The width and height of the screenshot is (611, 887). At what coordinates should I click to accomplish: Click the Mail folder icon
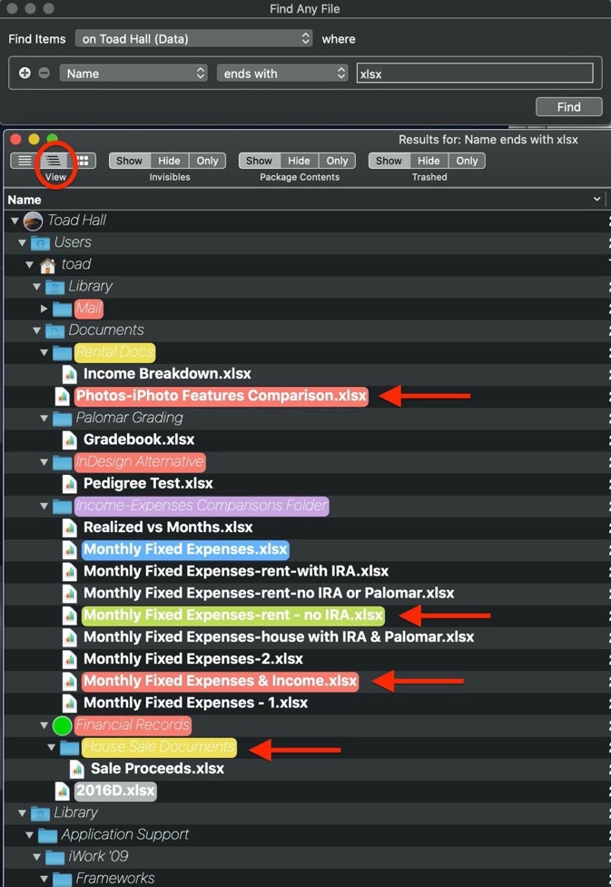coord(63,309)
